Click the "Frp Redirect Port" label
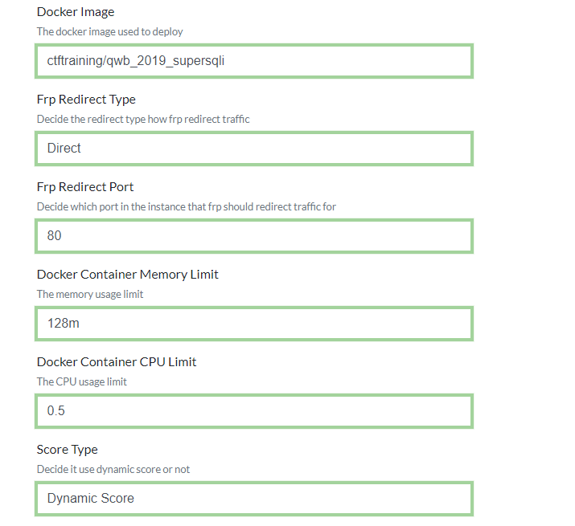This screenshot has width=575, height=526. coord(85,187)
